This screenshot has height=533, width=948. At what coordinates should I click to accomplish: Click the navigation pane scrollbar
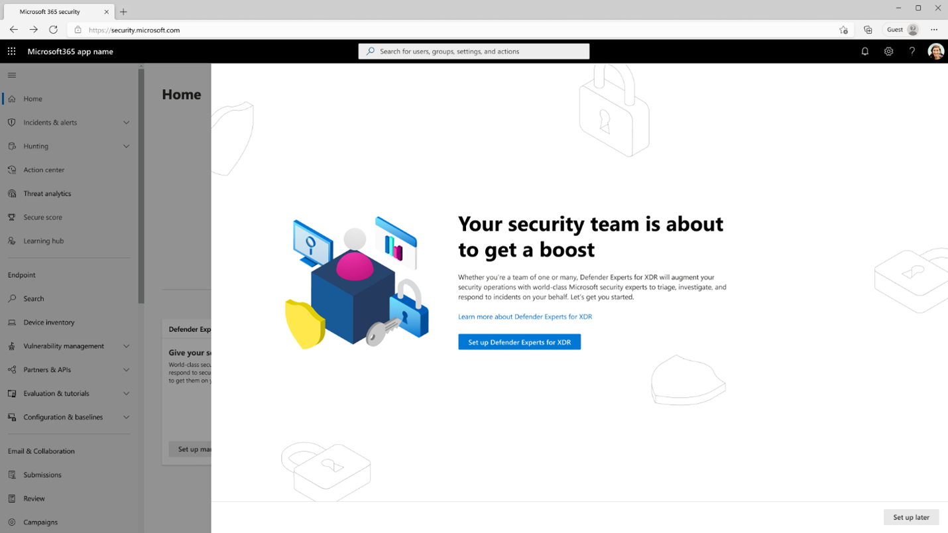pos(141,186)
